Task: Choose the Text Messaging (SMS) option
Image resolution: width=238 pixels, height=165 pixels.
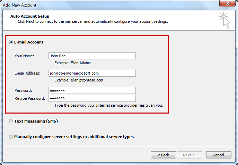Action: pos(11,121)
